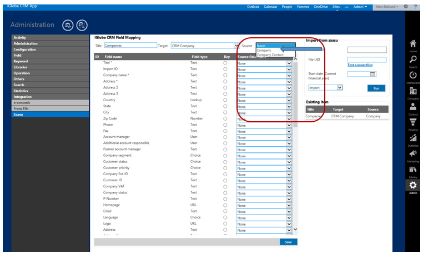The image size is (423, 253).
Task: Click the second circular search icon beside Administration
Action: (82, 25)
